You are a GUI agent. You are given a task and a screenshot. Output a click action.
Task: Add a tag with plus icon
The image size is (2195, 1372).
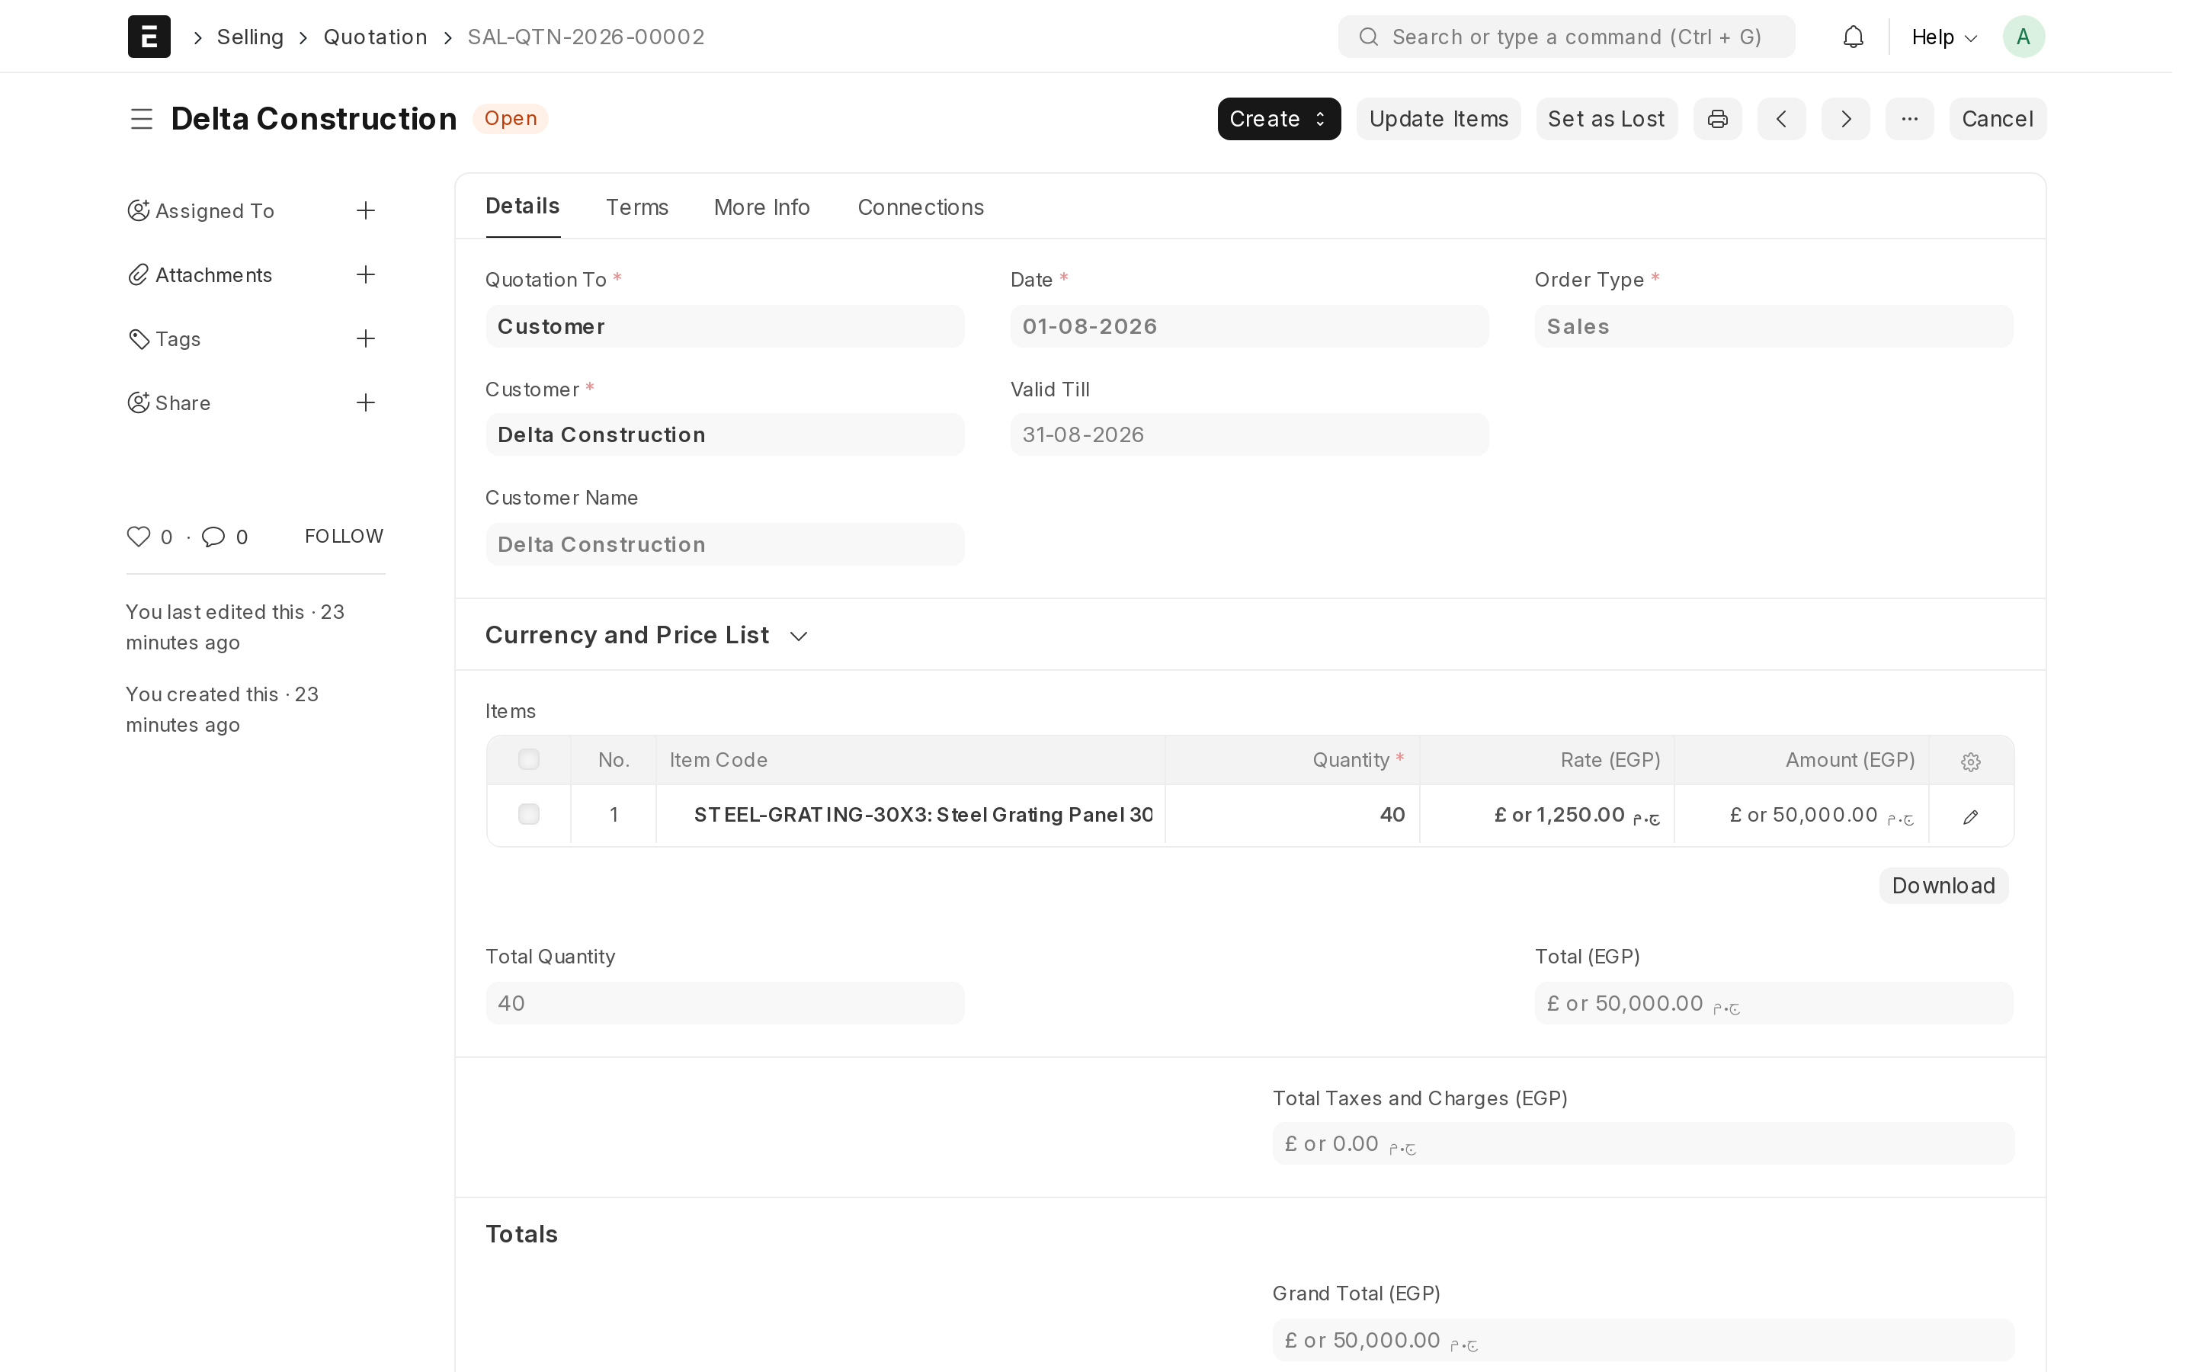(366, 338)
